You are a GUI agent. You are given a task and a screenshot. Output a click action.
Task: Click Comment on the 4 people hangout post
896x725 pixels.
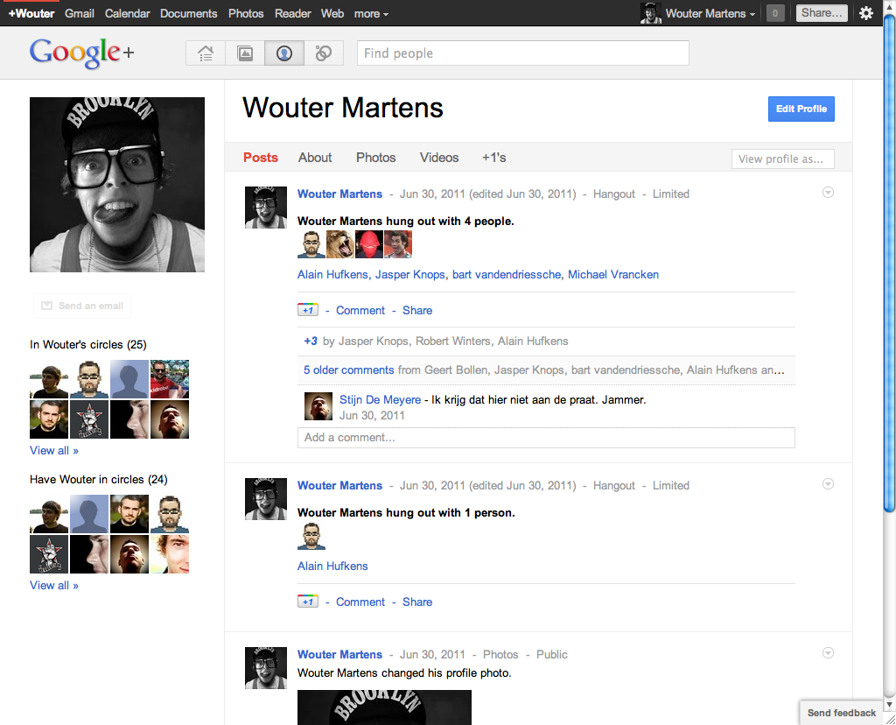point(360,311)
